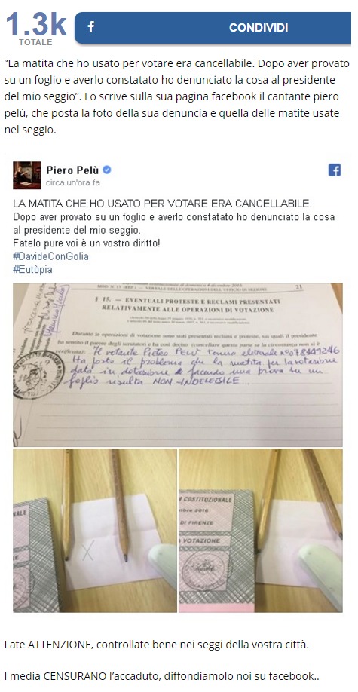This screenshot has width=358, height=692.
Task: Click the TOTALE label under the counter
Action: click(35, 42)
